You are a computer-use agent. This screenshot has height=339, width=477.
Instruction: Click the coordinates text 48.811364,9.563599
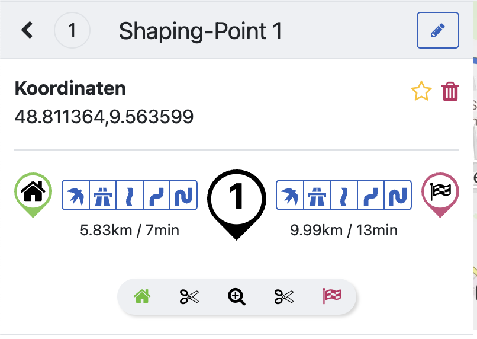[104, 116]
